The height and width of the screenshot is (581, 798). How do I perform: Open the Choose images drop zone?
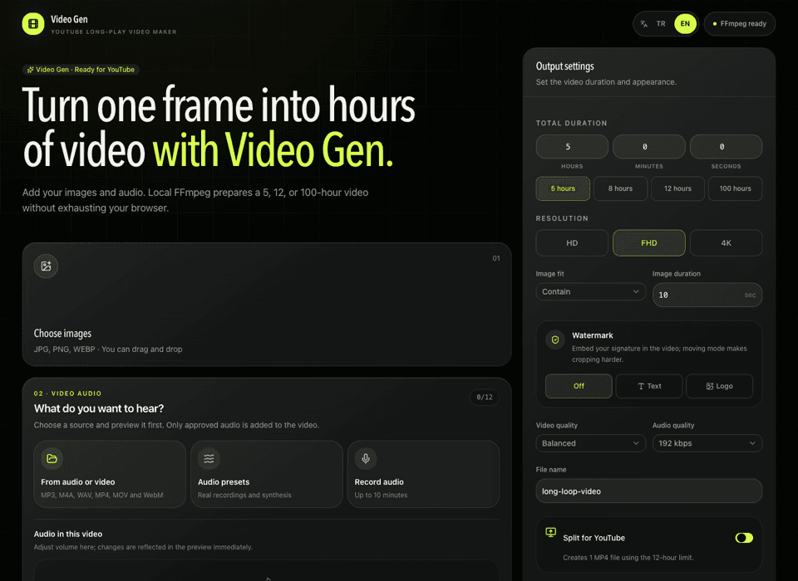point(267,305)
